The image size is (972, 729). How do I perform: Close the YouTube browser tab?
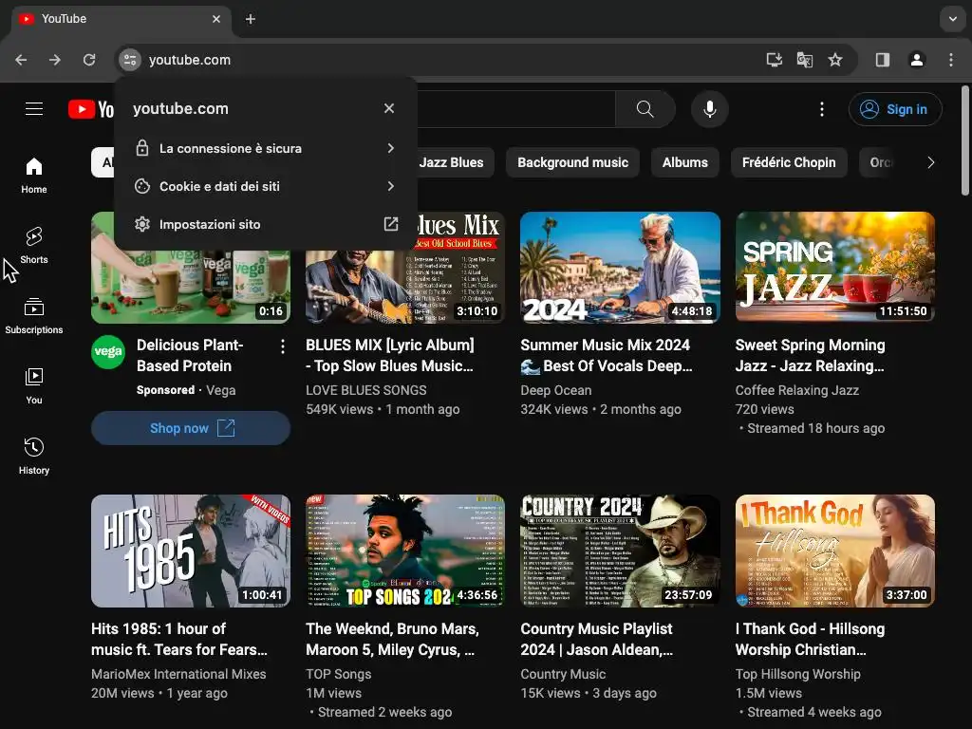(216, 19)
